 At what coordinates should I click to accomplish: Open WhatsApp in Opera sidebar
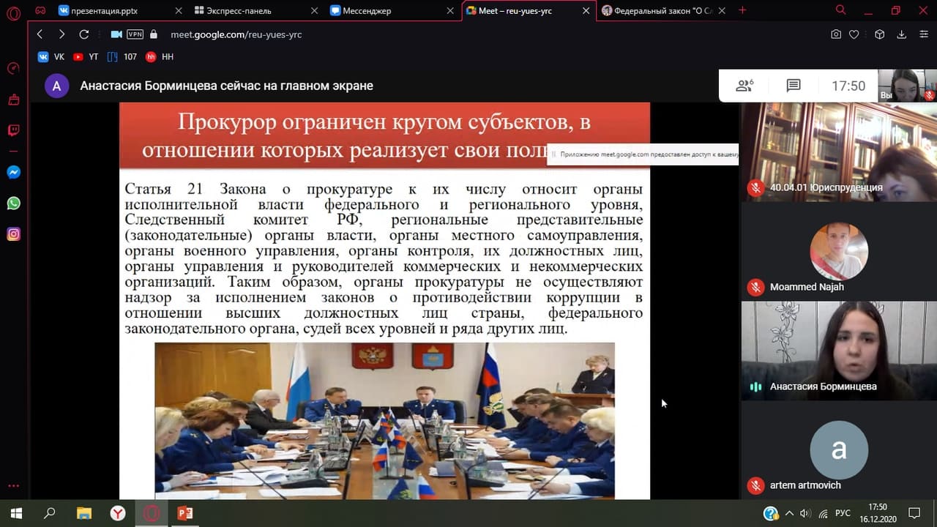(13, 203)
